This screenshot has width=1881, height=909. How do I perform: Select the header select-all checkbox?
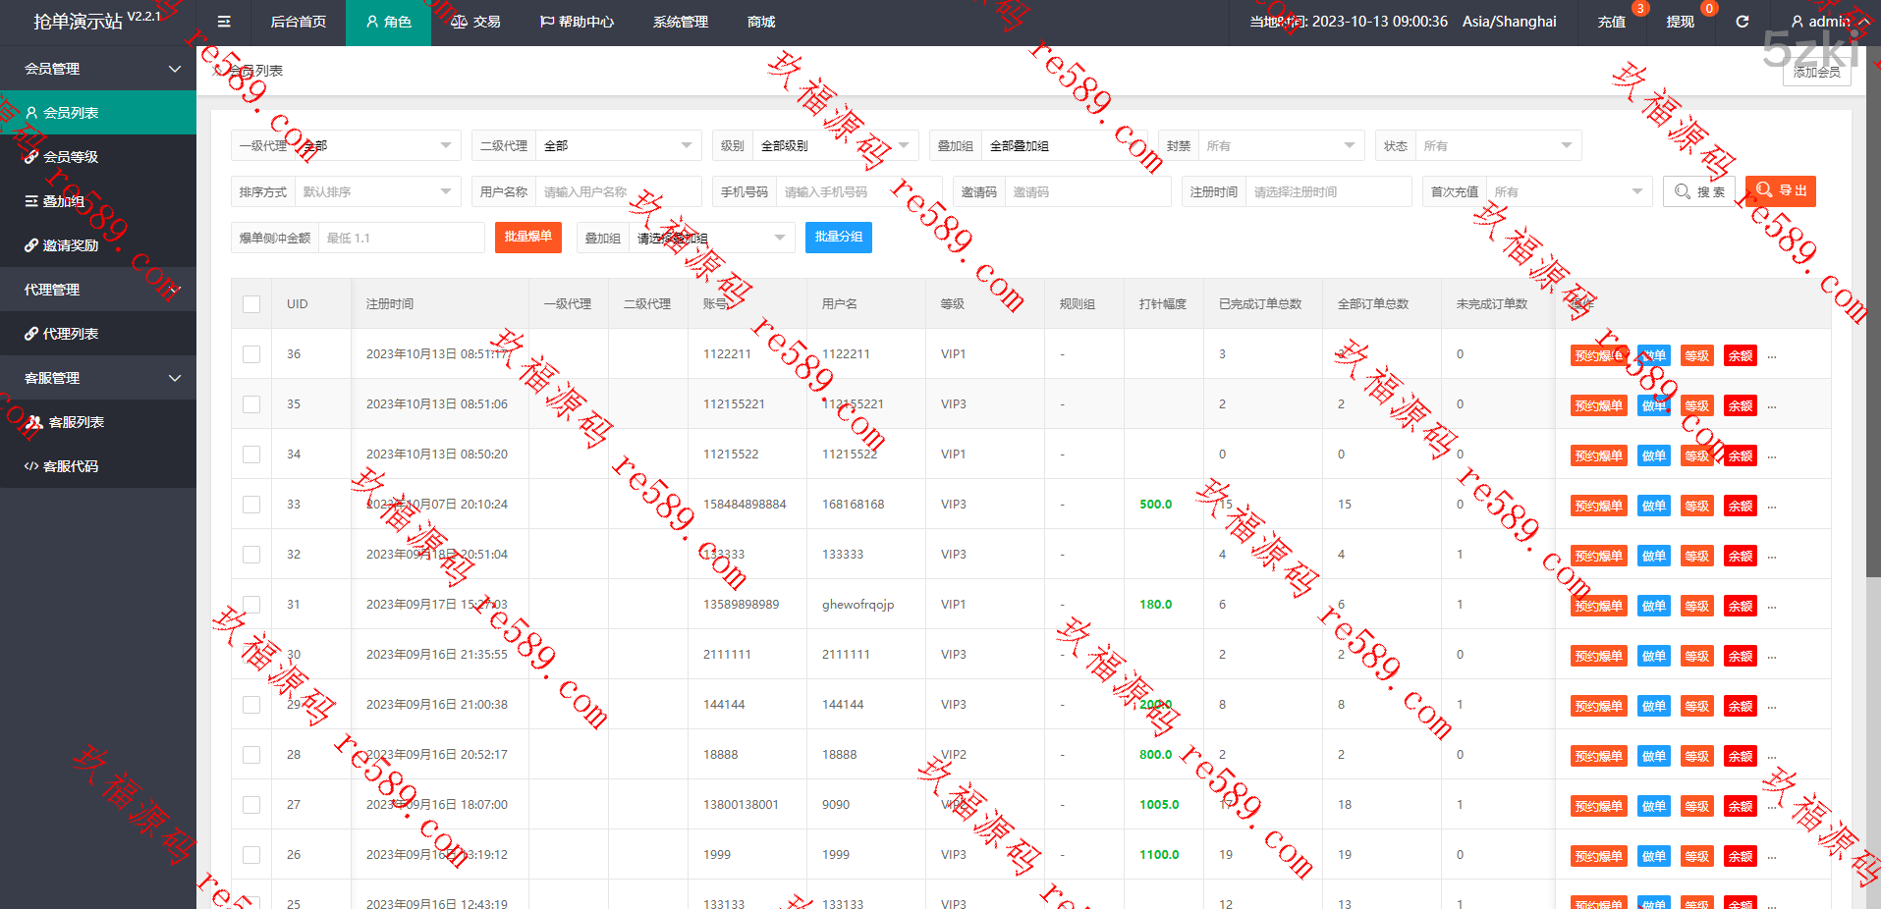251,304
